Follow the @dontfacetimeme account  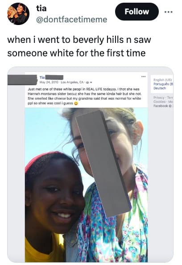pos(137,12)
